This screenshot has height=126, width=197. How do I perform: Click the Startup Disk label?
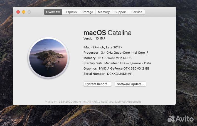coord(93,63)
